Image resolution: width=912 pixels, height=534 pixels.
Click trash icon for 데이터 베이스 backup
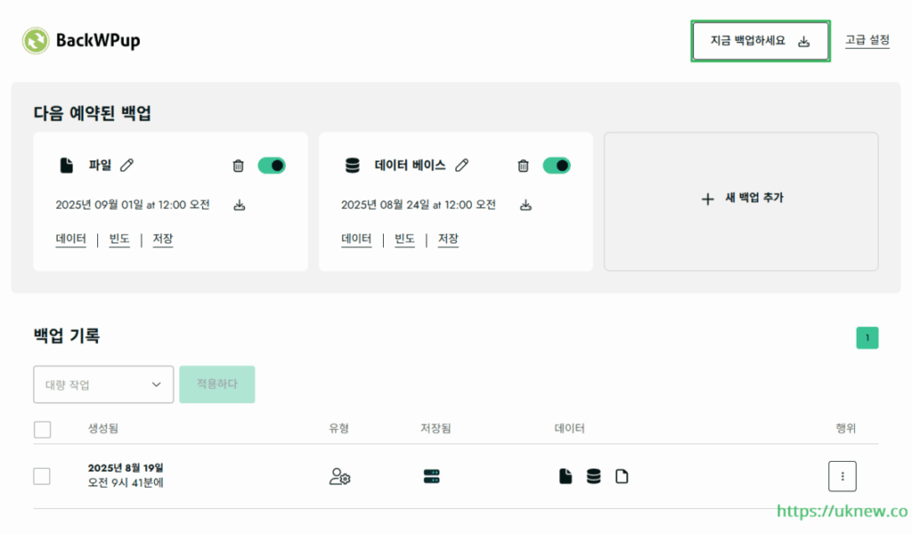(523, 166)
